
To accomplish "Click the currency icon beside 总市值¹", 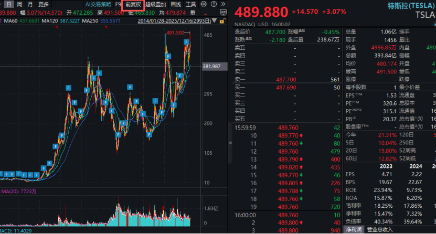I will click(x=420, y=119).
